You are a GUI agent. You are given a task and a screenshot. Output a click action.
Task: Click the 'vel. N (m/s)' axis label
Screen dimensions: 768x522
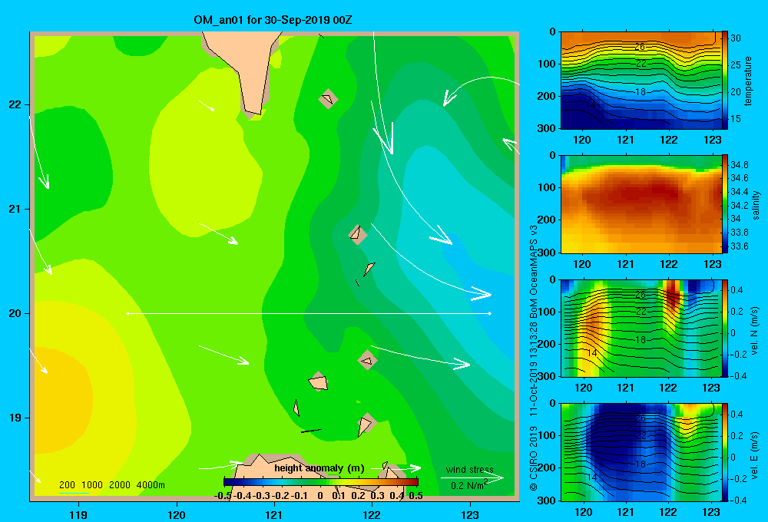pyautogui.click(x=755, y=331)
